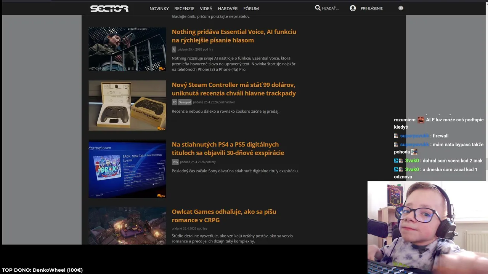This screenshot has height=274, width=488.
Task: Open BROK PlayStation screen thumbnail
Action: coord(127,169)
